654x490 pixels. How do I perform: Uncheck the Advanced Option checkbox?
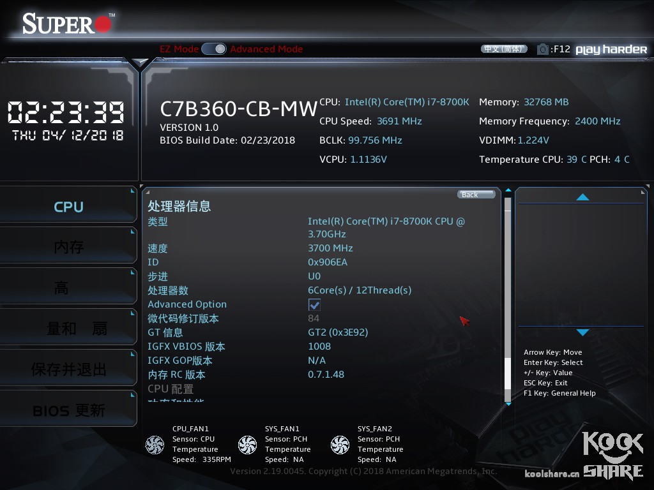(314, 304)
